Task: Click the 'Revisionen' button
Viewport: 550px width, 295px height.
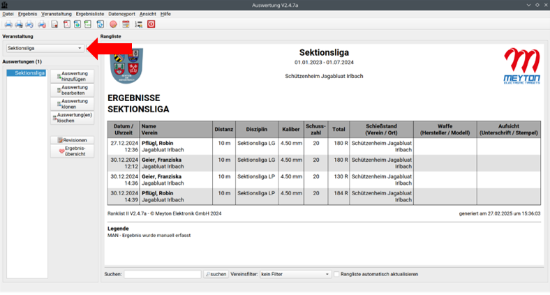Action: point(72,140)
